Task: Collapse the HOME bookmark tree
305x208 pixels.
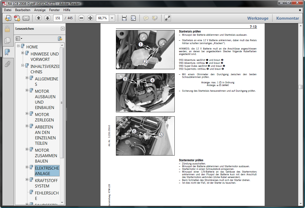Action: 18,46
